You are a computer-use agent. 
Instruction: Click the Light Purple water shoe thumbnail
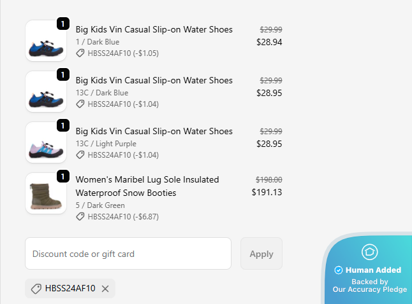[46, 142]
